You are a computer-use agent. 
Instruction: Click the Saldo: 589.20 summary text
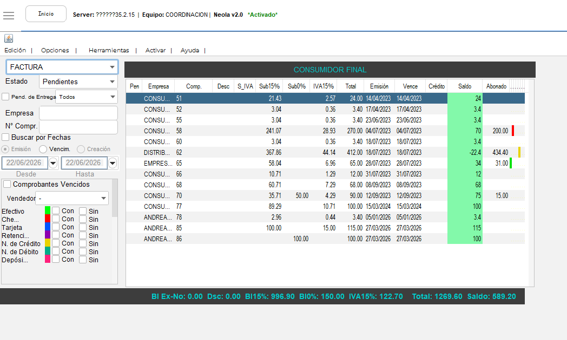[x=491, y=296]
